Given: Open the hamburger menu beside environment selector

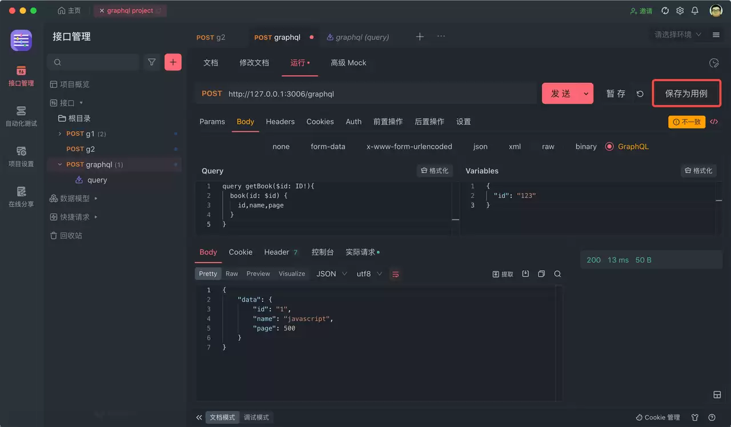Looking at the screenshot, I should click(x=716, y=35).
